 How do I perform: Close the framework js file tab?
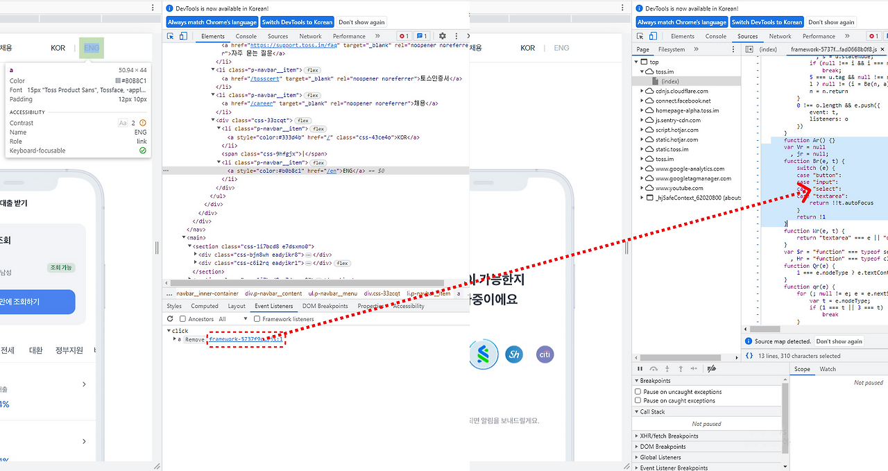click(882, 49)
